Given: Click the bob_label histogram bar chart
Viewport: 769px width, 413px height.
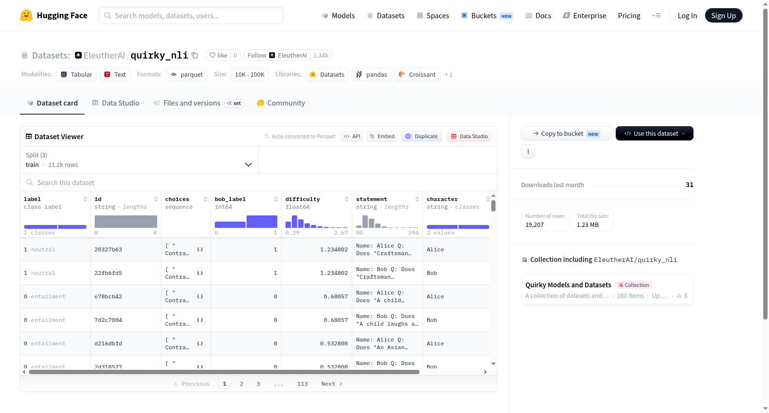Looking at the screenshot, I should point(246,222).
